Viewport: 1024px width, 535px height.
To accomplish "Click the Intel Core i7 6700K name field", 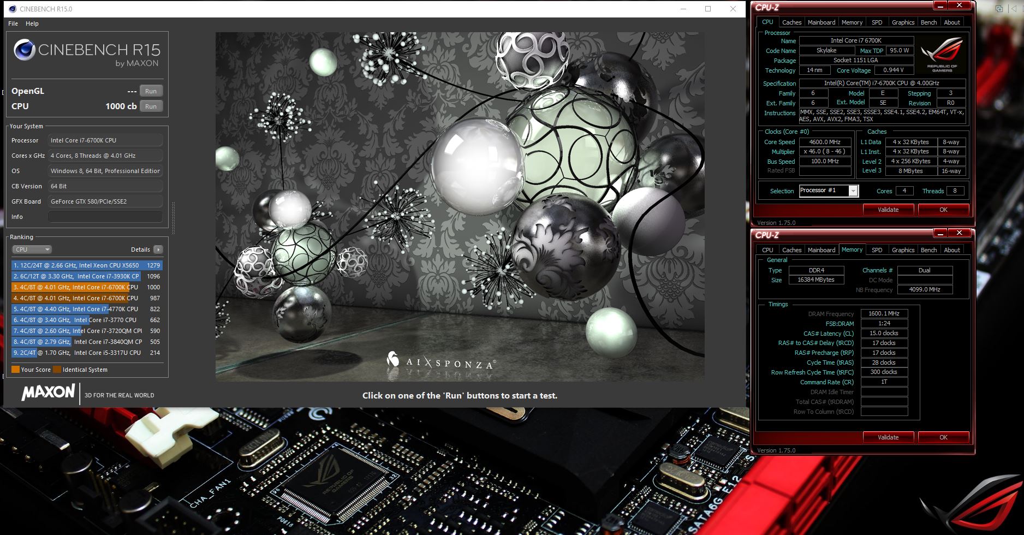I will pos(856,40).
